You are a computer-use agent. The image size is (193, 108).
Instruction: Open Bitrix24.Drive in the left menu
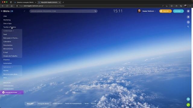8,49
